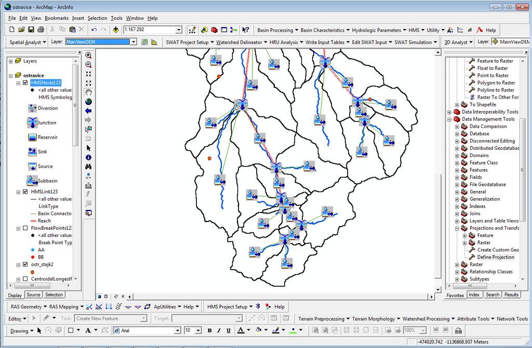
Task: Go back to previous extent
Action: (88, 111)
